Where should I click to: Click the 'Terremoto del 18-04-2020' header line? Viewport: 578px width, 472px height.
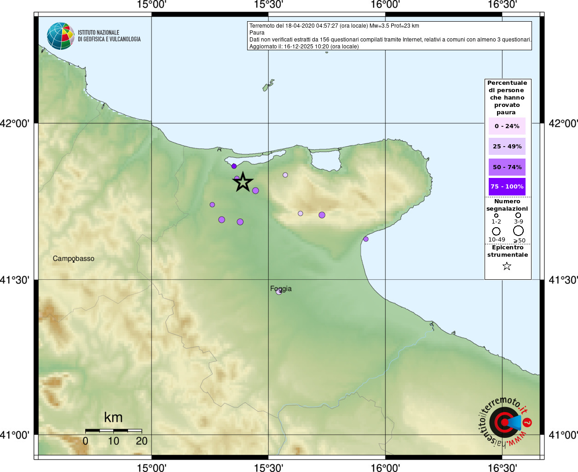point(334,26)
